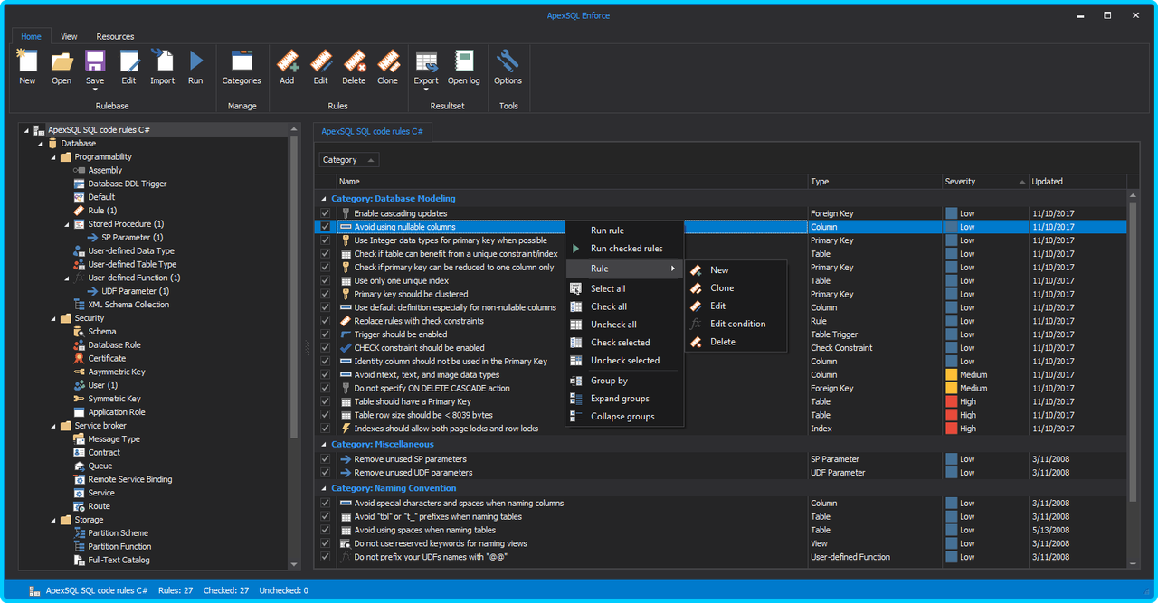Click High severity swatch for 'Table row size' rule
Viewport: 1158px width, 603px height.
(x=951, y=415)
